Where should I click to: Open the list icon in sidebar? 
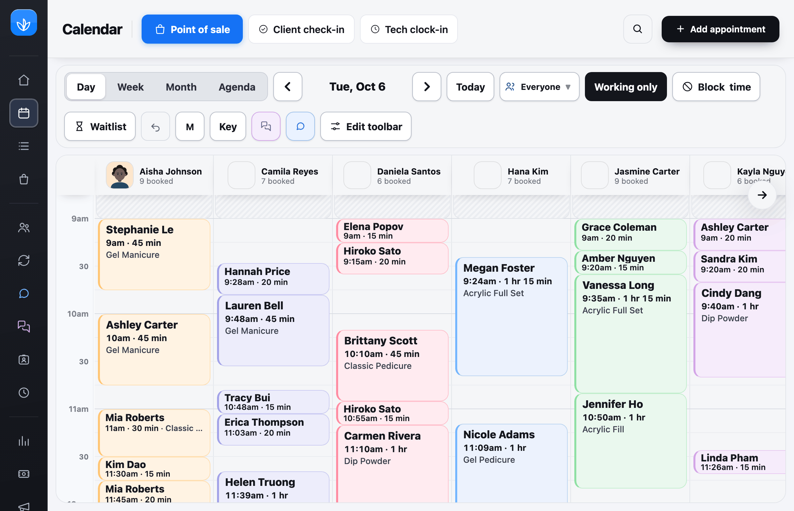(23, 146)
